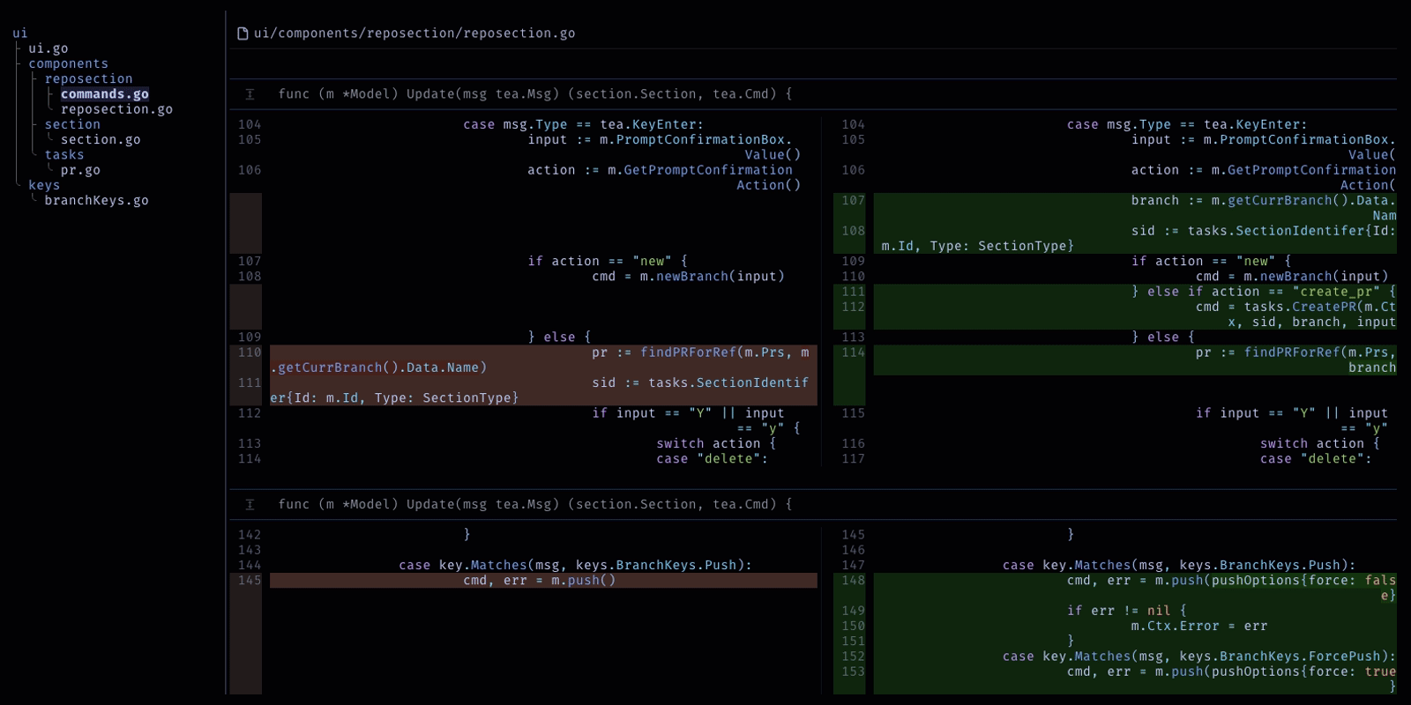The image size is (1411, 705).
Task: Collapse the section folder in the tree
Action: point(72,124)
